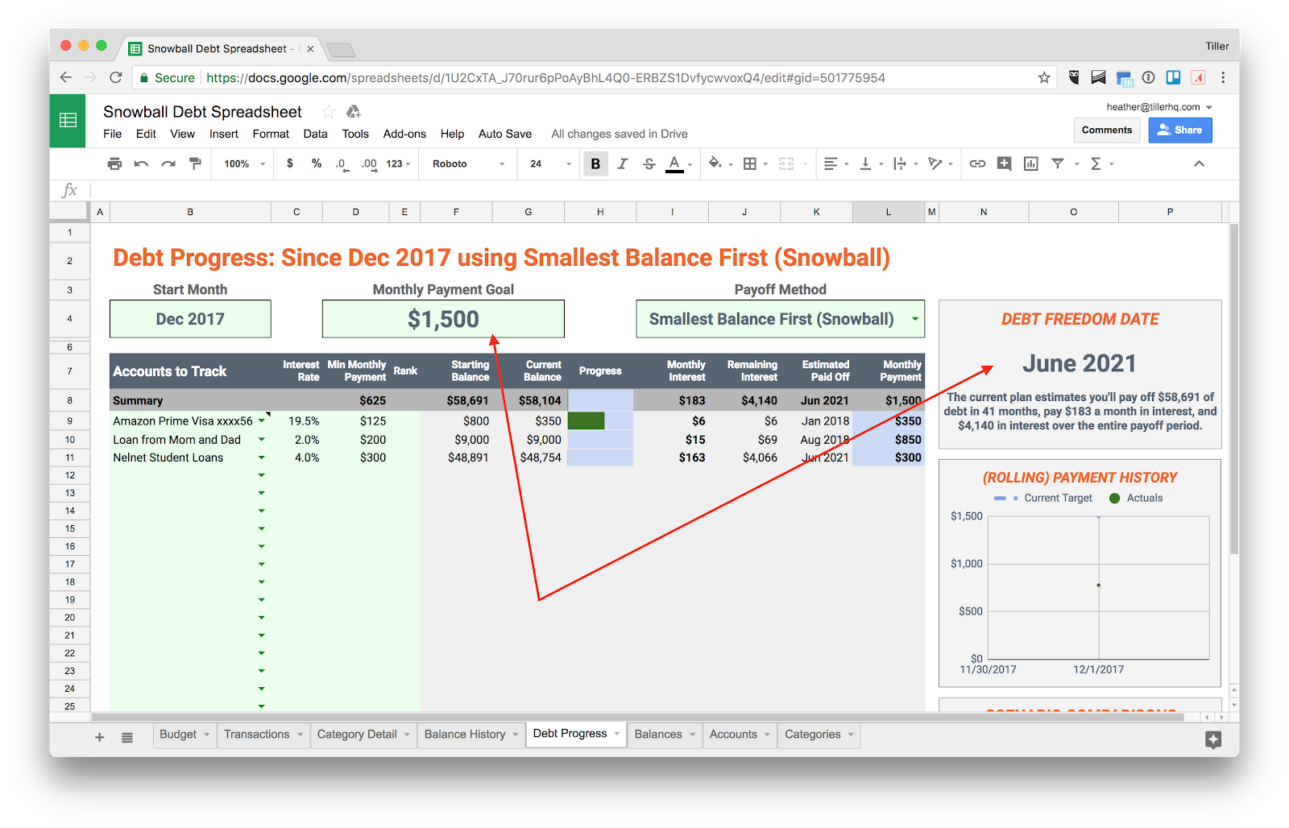The image size is (1289, 828).
Task: Open the Auto Save menu
Action: pos(505,134)
